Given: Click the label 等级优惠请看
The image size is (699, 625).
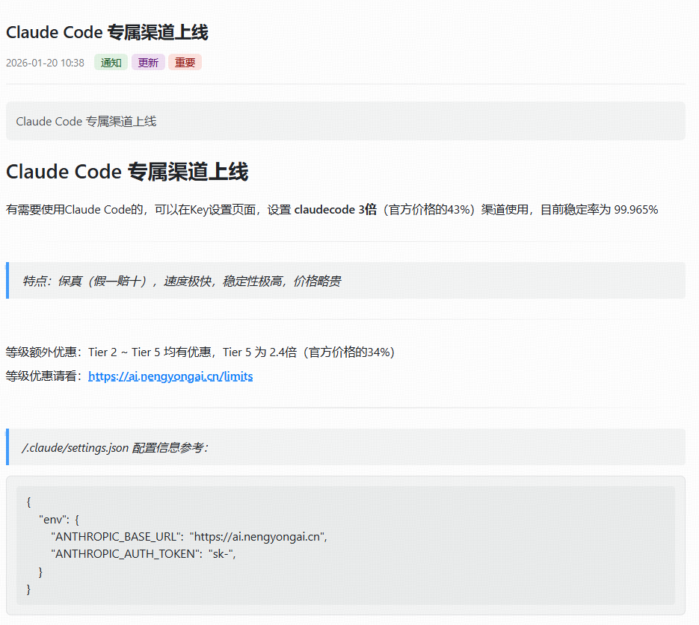Looking at the screenshot, I should coord(44,376).
